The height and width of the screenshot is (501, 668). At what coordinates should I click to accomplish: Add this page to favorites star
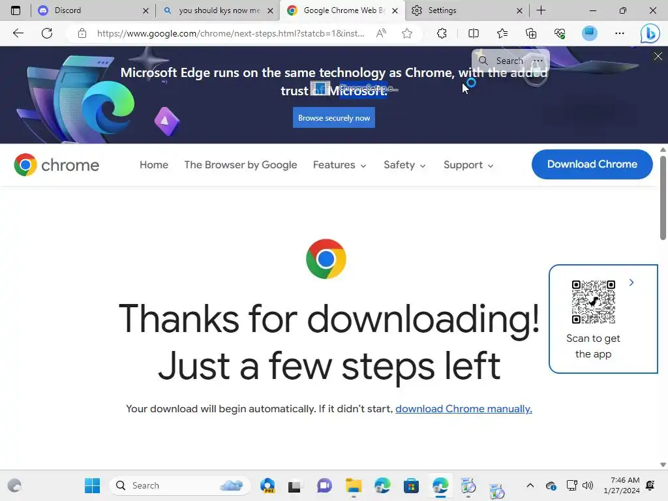click(x=407, y=33)
